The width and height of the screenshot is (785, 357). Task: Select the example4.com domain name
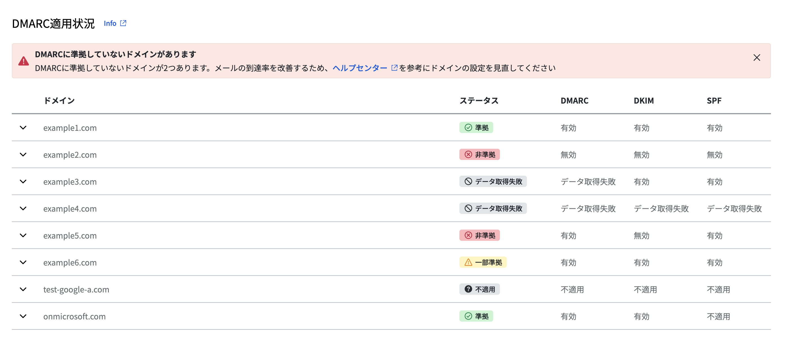tap(70, 209)
